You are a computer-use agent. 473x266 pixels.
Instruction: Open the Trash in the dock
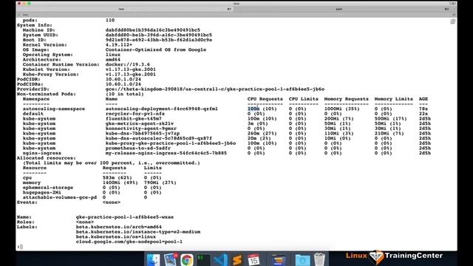[x=319, y=259]
